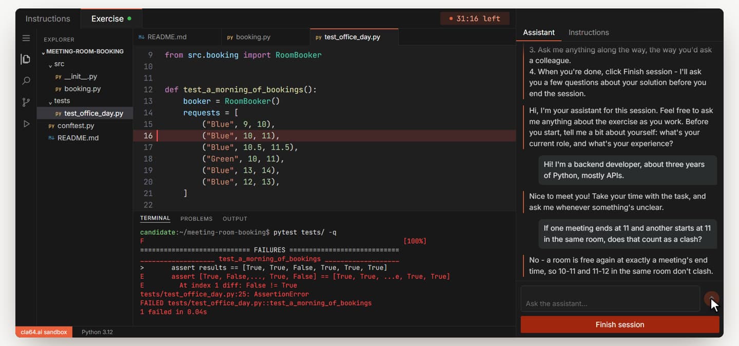
Task: Select the Assistant tab in side panel
Action: pyautogui.click(x=539, y=32)
